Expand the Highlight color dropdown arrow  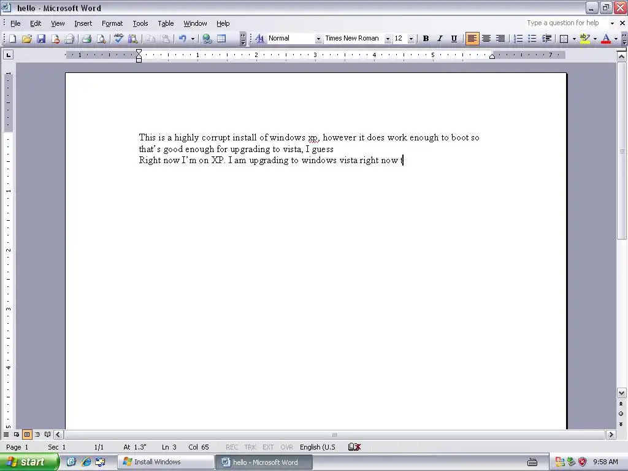[595, 39]
